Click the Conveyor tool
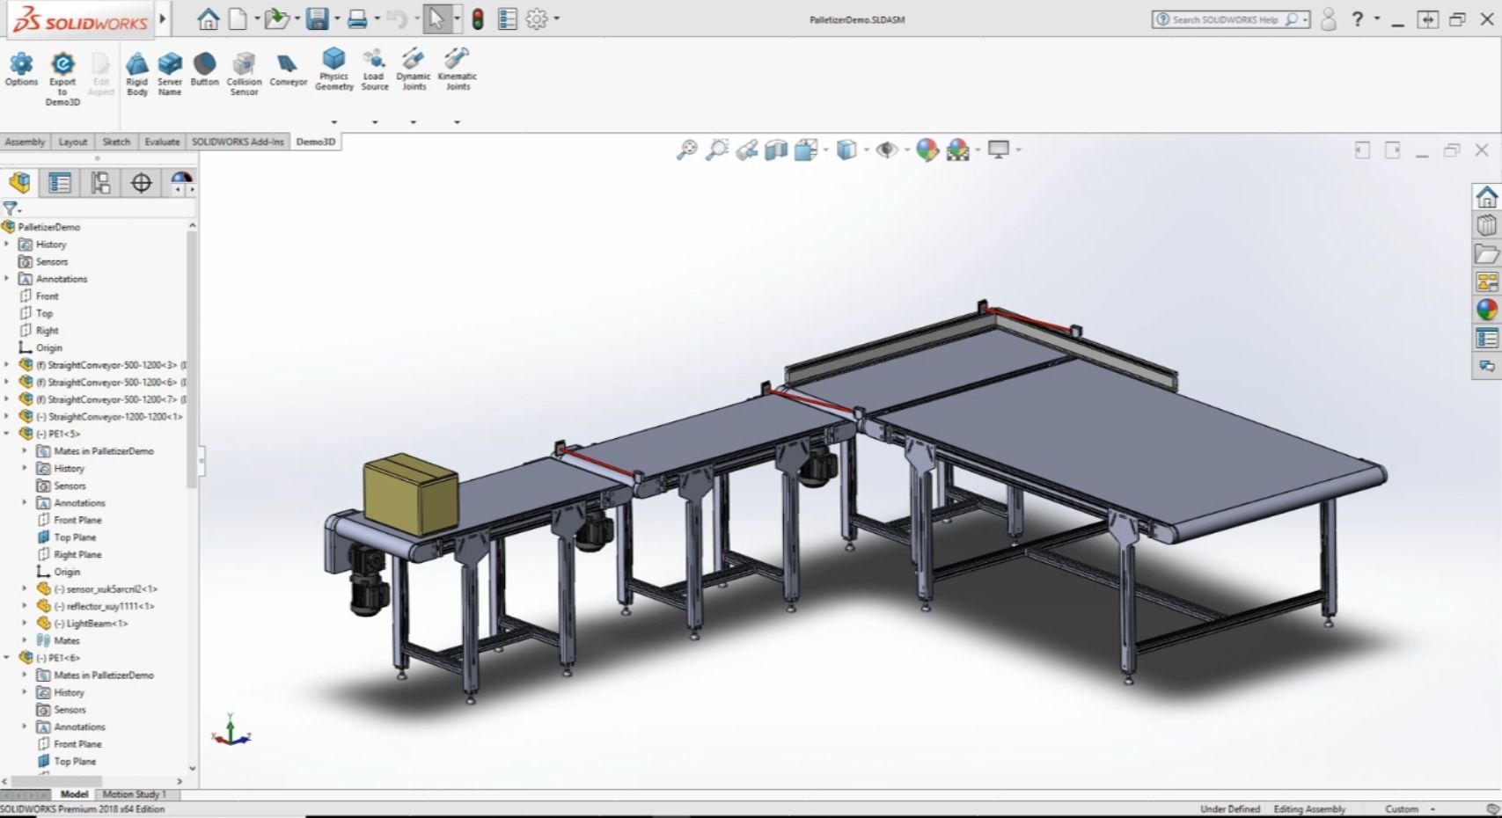 pos(288,69)
